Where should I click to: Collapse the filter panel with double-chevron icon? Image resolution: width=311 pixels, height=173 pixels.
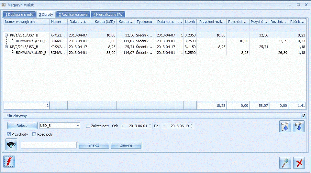303,116
